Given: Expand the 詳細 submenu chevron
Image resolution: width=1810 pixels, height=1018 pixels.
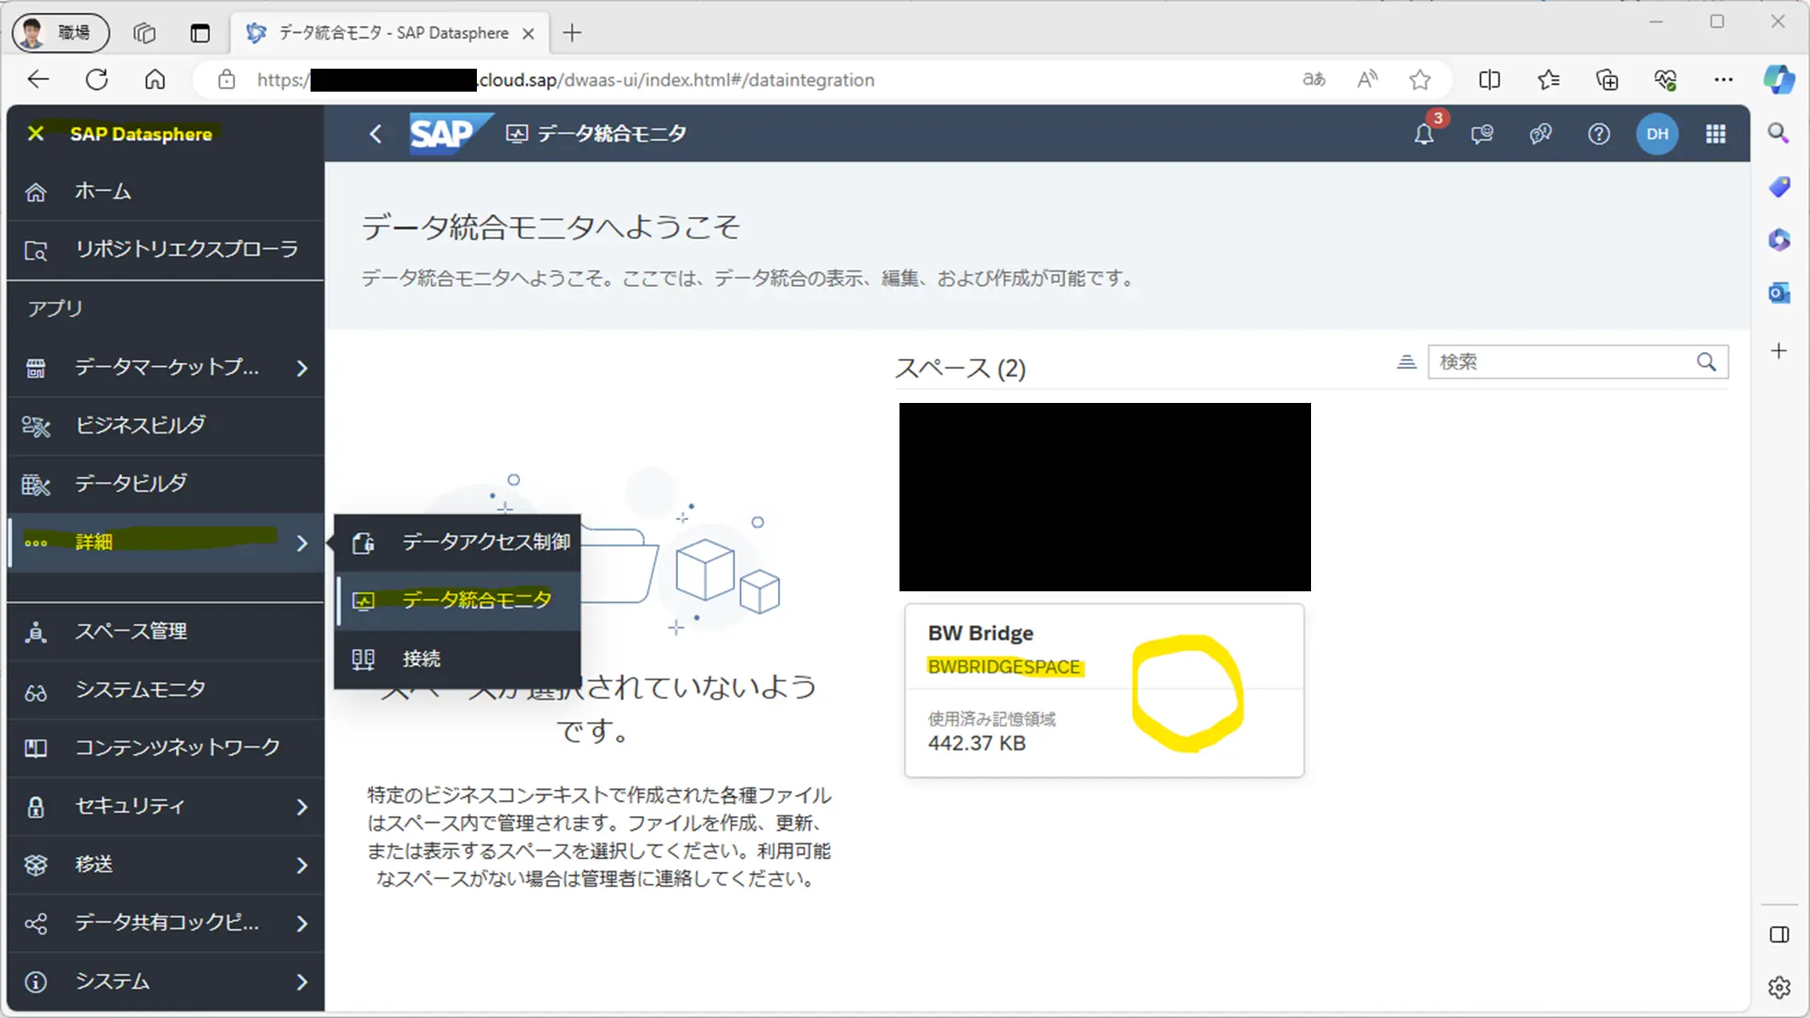Looking at the screenshot, I should pyautogui.click(x=302, y=543).
